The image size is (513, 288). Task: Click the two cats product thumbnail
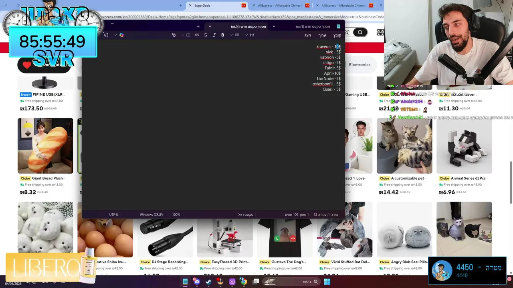tap(404, 146)
